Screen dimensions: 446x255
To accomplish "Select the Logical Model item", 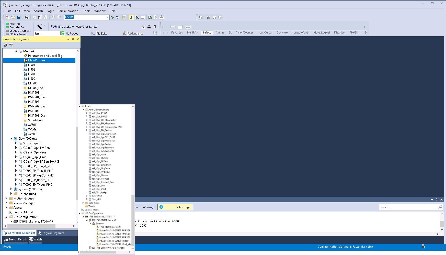I will tap(23, 212).
